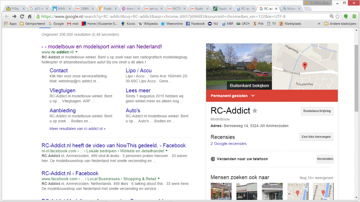Screen dimensions: 360x202
Task: Switch to the MAN tab
Action: (x=61, y=8)
